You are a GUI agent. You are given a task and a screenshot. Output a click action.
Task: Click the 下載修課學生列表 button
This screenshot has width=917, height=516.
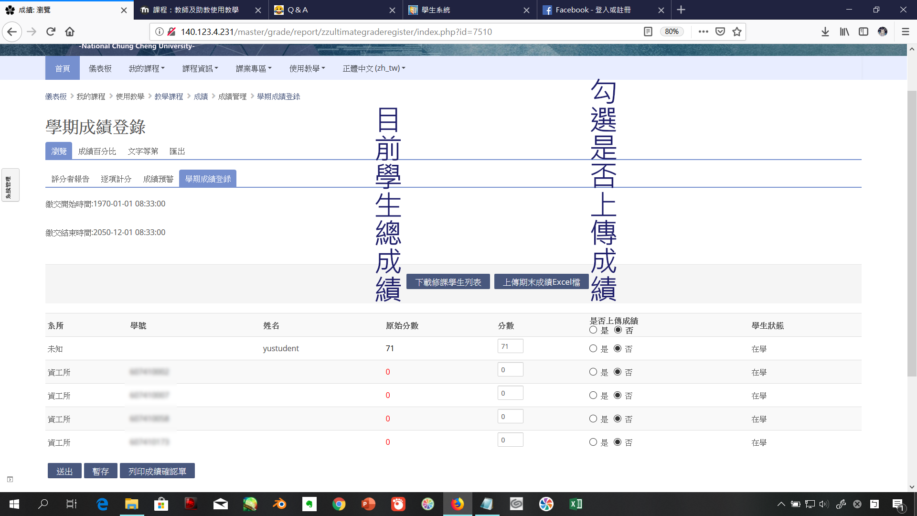coord(448,281)
